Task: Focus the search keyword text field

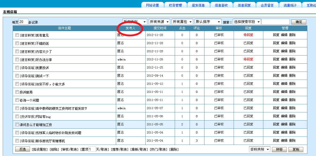Action: tap(275, 22)
